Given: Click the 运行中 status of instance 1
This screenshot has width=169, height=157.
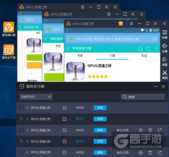Looking at the screenshot, I should (80, 119).
